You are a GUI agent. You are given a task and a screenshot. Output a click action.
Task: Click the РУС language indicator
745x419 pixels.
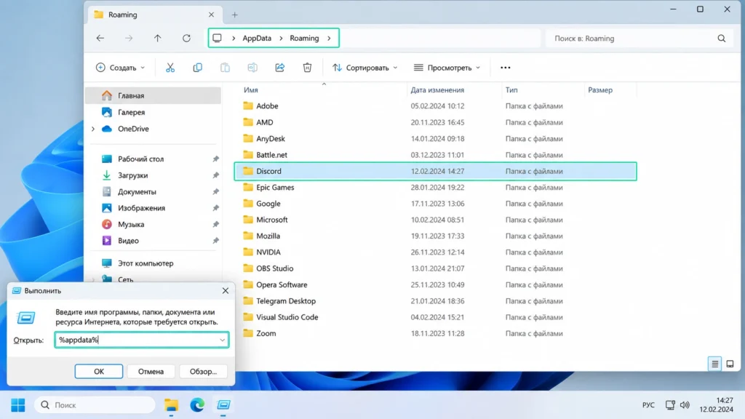coord(648,405)
